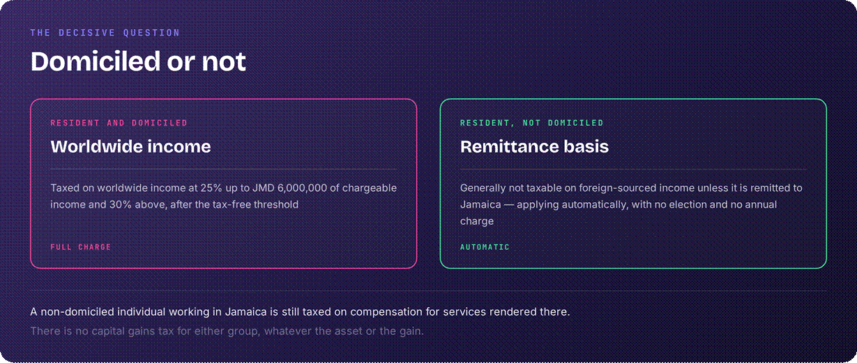Select the faded capital gains tax footer sentence
The width and height of the screenshot is (857, 363).
coord(227,331)
